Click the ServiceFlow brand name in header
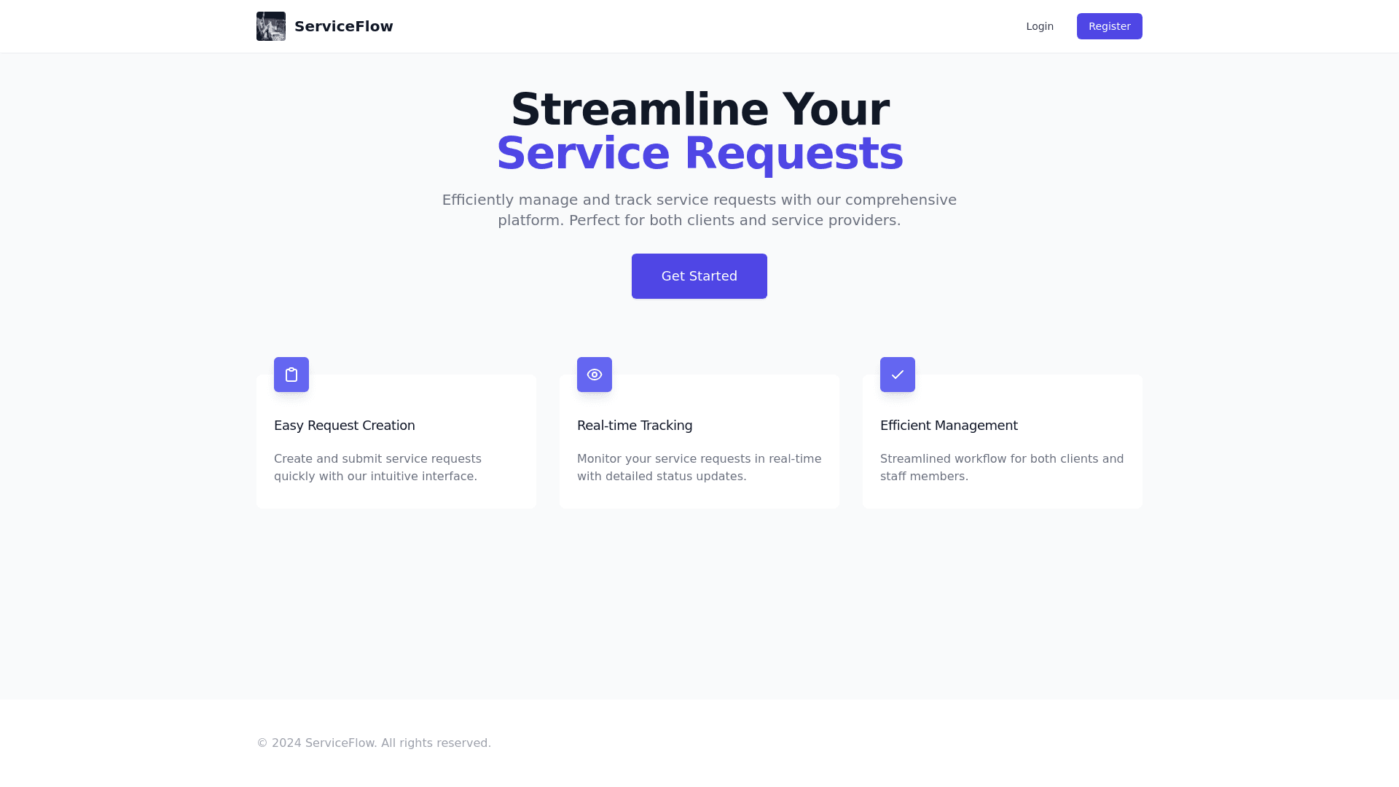The image size is (1399, 787). point(343,26)
